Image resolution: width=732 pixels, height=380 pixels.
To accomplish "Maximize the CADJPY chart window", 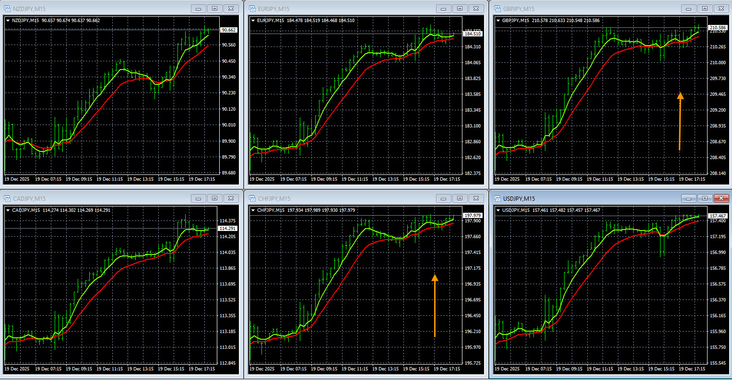I will point(214,198).
